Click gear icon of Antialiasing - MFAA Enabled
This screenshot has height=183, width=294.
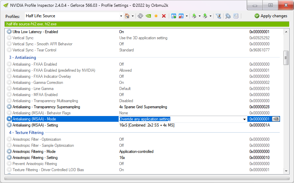(x=9, y=95)
